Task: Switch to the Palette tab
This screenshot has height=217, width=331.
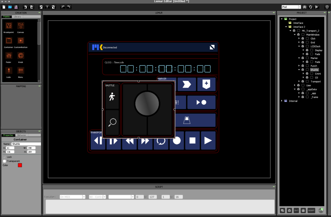Action: [6, 16]
